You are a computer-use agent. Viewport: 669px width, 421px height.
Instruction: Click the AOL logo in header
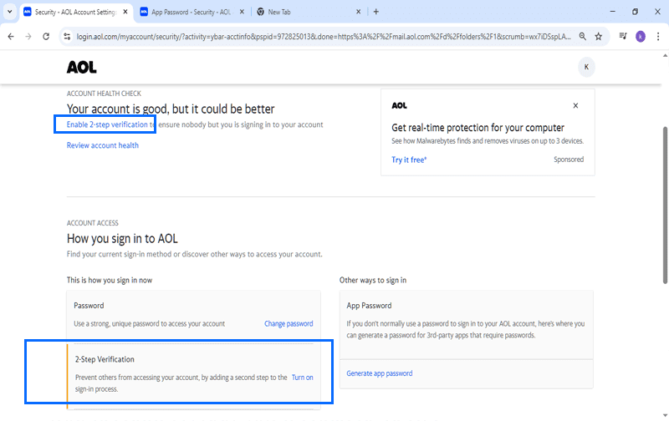(81, 68)
